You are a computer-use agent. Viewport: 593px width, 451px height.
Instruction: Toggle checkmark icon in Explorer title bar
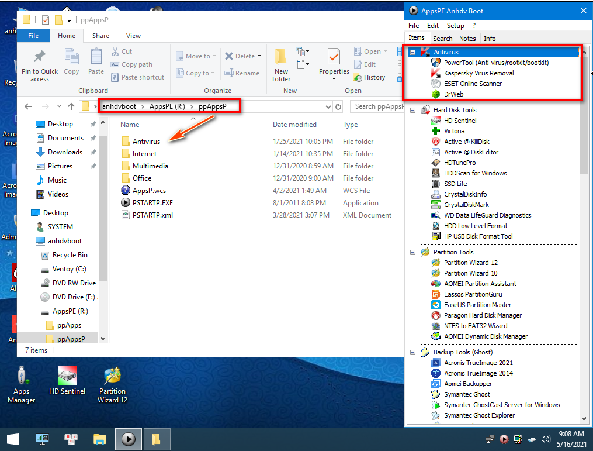pyautogui.click(x=46, y=20)
